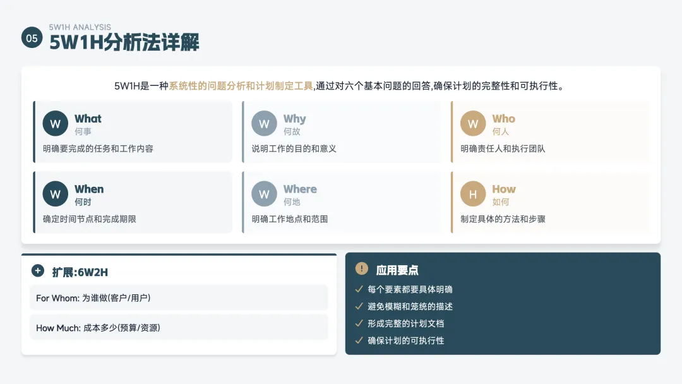Click the gray W icon for Where
This screenshot has width=682, height=384.
coord(264,194)
